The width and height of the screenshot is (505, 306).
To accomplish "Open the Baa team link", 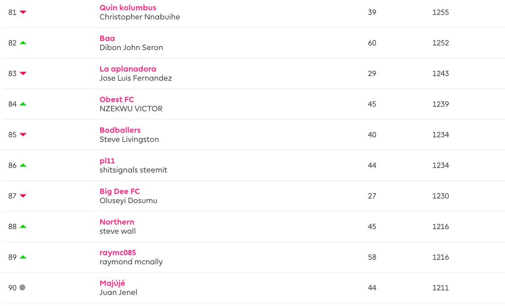I will click(x=107, y=38).
